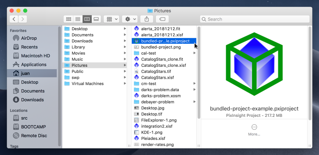
Task: Select alerta_20181212.xisf file
Action: [164, 35]
